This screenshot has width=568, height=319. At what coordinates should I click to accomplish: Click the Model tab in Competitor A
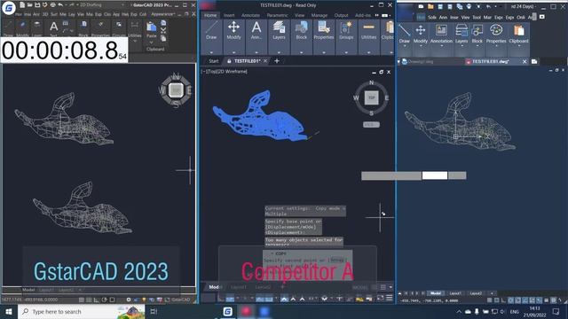click(214, 287)
